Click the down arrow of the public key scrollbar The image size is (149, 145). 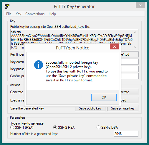[135, 47]
